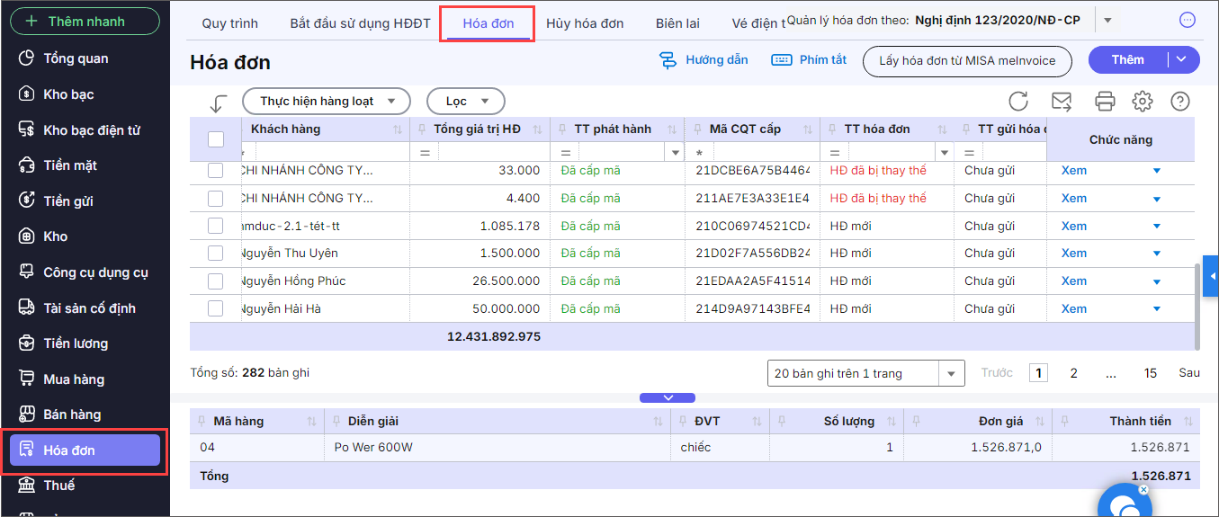Open Kho bạc điện tử in sidebar
The width and height of the screenshot is (1219, 517).
[92, 130]
